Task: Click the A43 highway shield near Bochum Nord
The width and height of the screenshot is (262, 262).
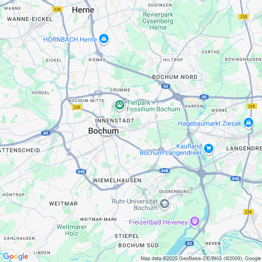Action: [x=166, y=86]
